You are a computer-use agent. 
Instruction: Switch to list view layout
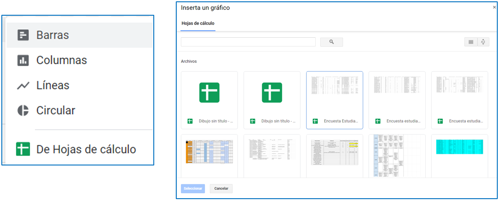click(x=471, y=42)
